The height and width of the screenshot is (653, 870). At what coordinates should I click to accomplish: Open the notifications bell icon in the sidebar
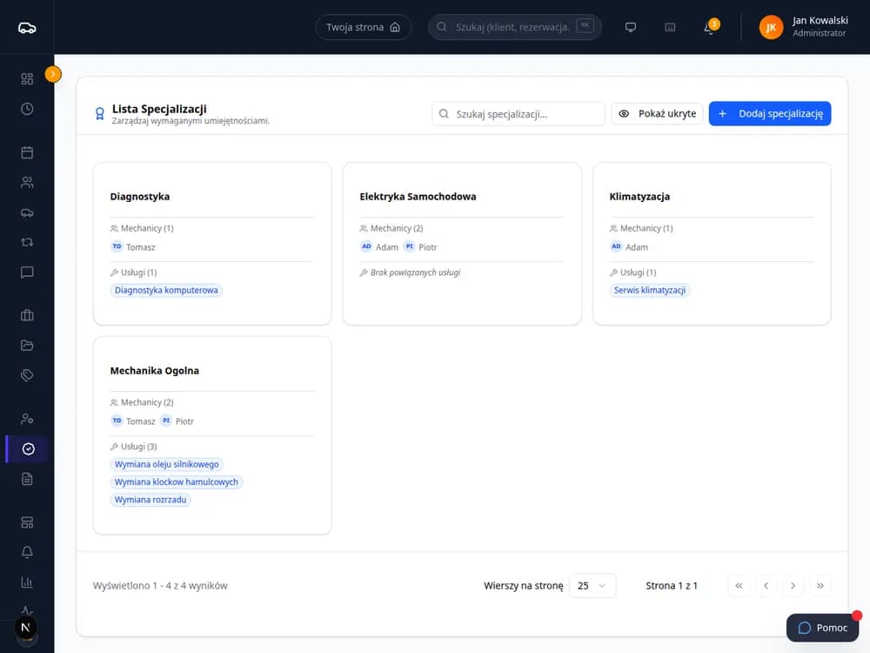pos(27,552)
